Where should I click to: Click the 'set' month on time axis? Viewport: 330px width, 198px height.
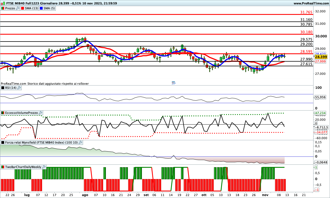pos(146,195)
